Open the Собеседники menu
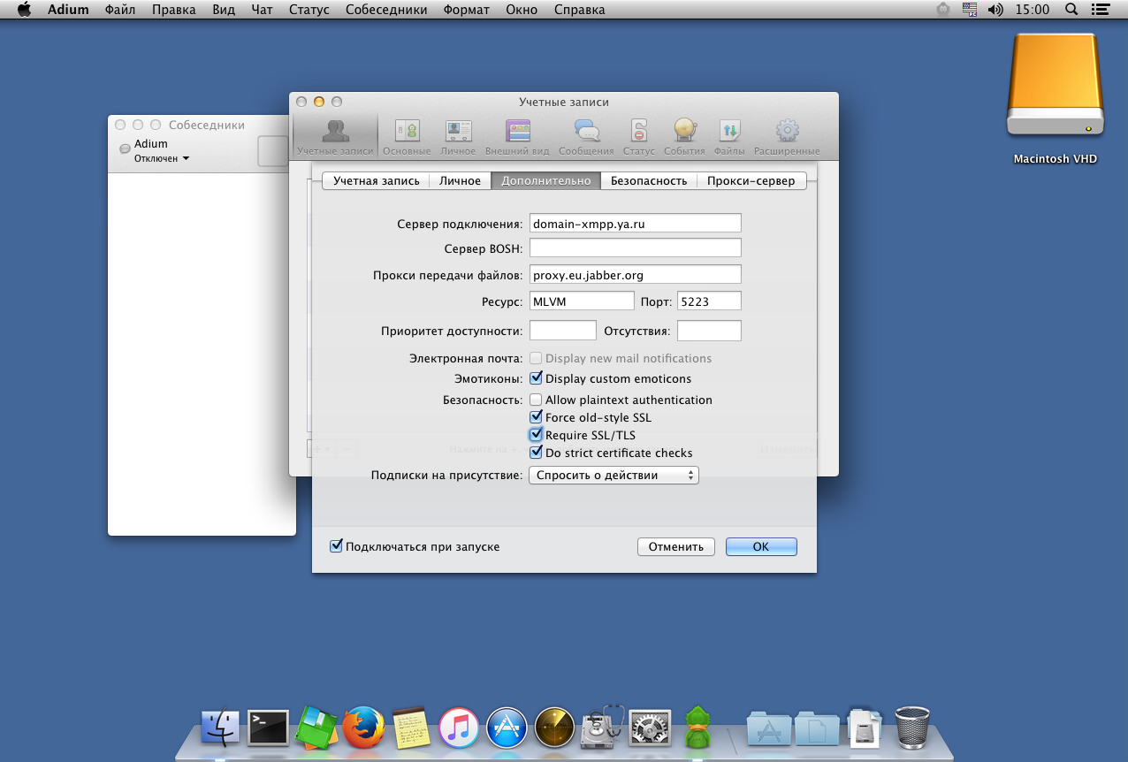Image resolution: width=1128 pixels, height=762 pixels. pos(385,10)
